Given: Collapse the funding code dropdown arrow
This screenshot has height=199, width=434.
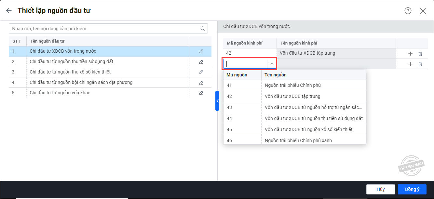Looking at the screenshot, I should click(x=272, y=64).
